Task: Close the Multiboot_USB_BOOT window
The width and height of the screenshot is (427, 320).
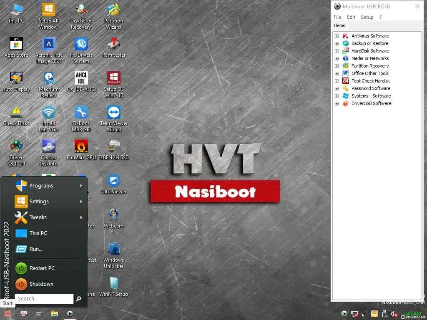Action: click(417, 6)
